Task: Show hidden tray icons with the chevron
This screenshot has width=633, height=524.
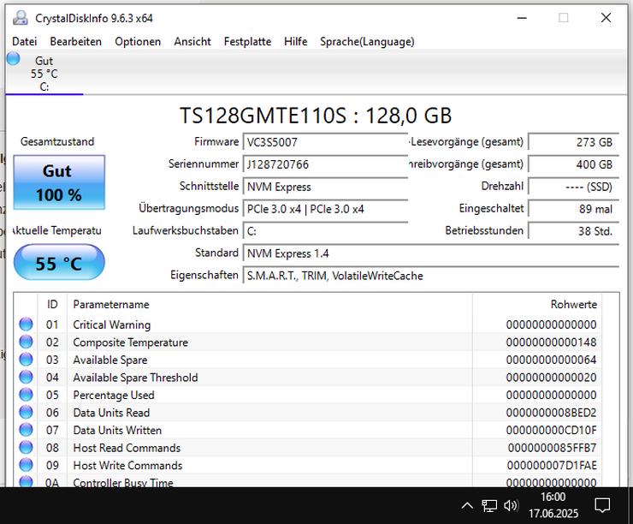Action: click(x=467, y=505)
